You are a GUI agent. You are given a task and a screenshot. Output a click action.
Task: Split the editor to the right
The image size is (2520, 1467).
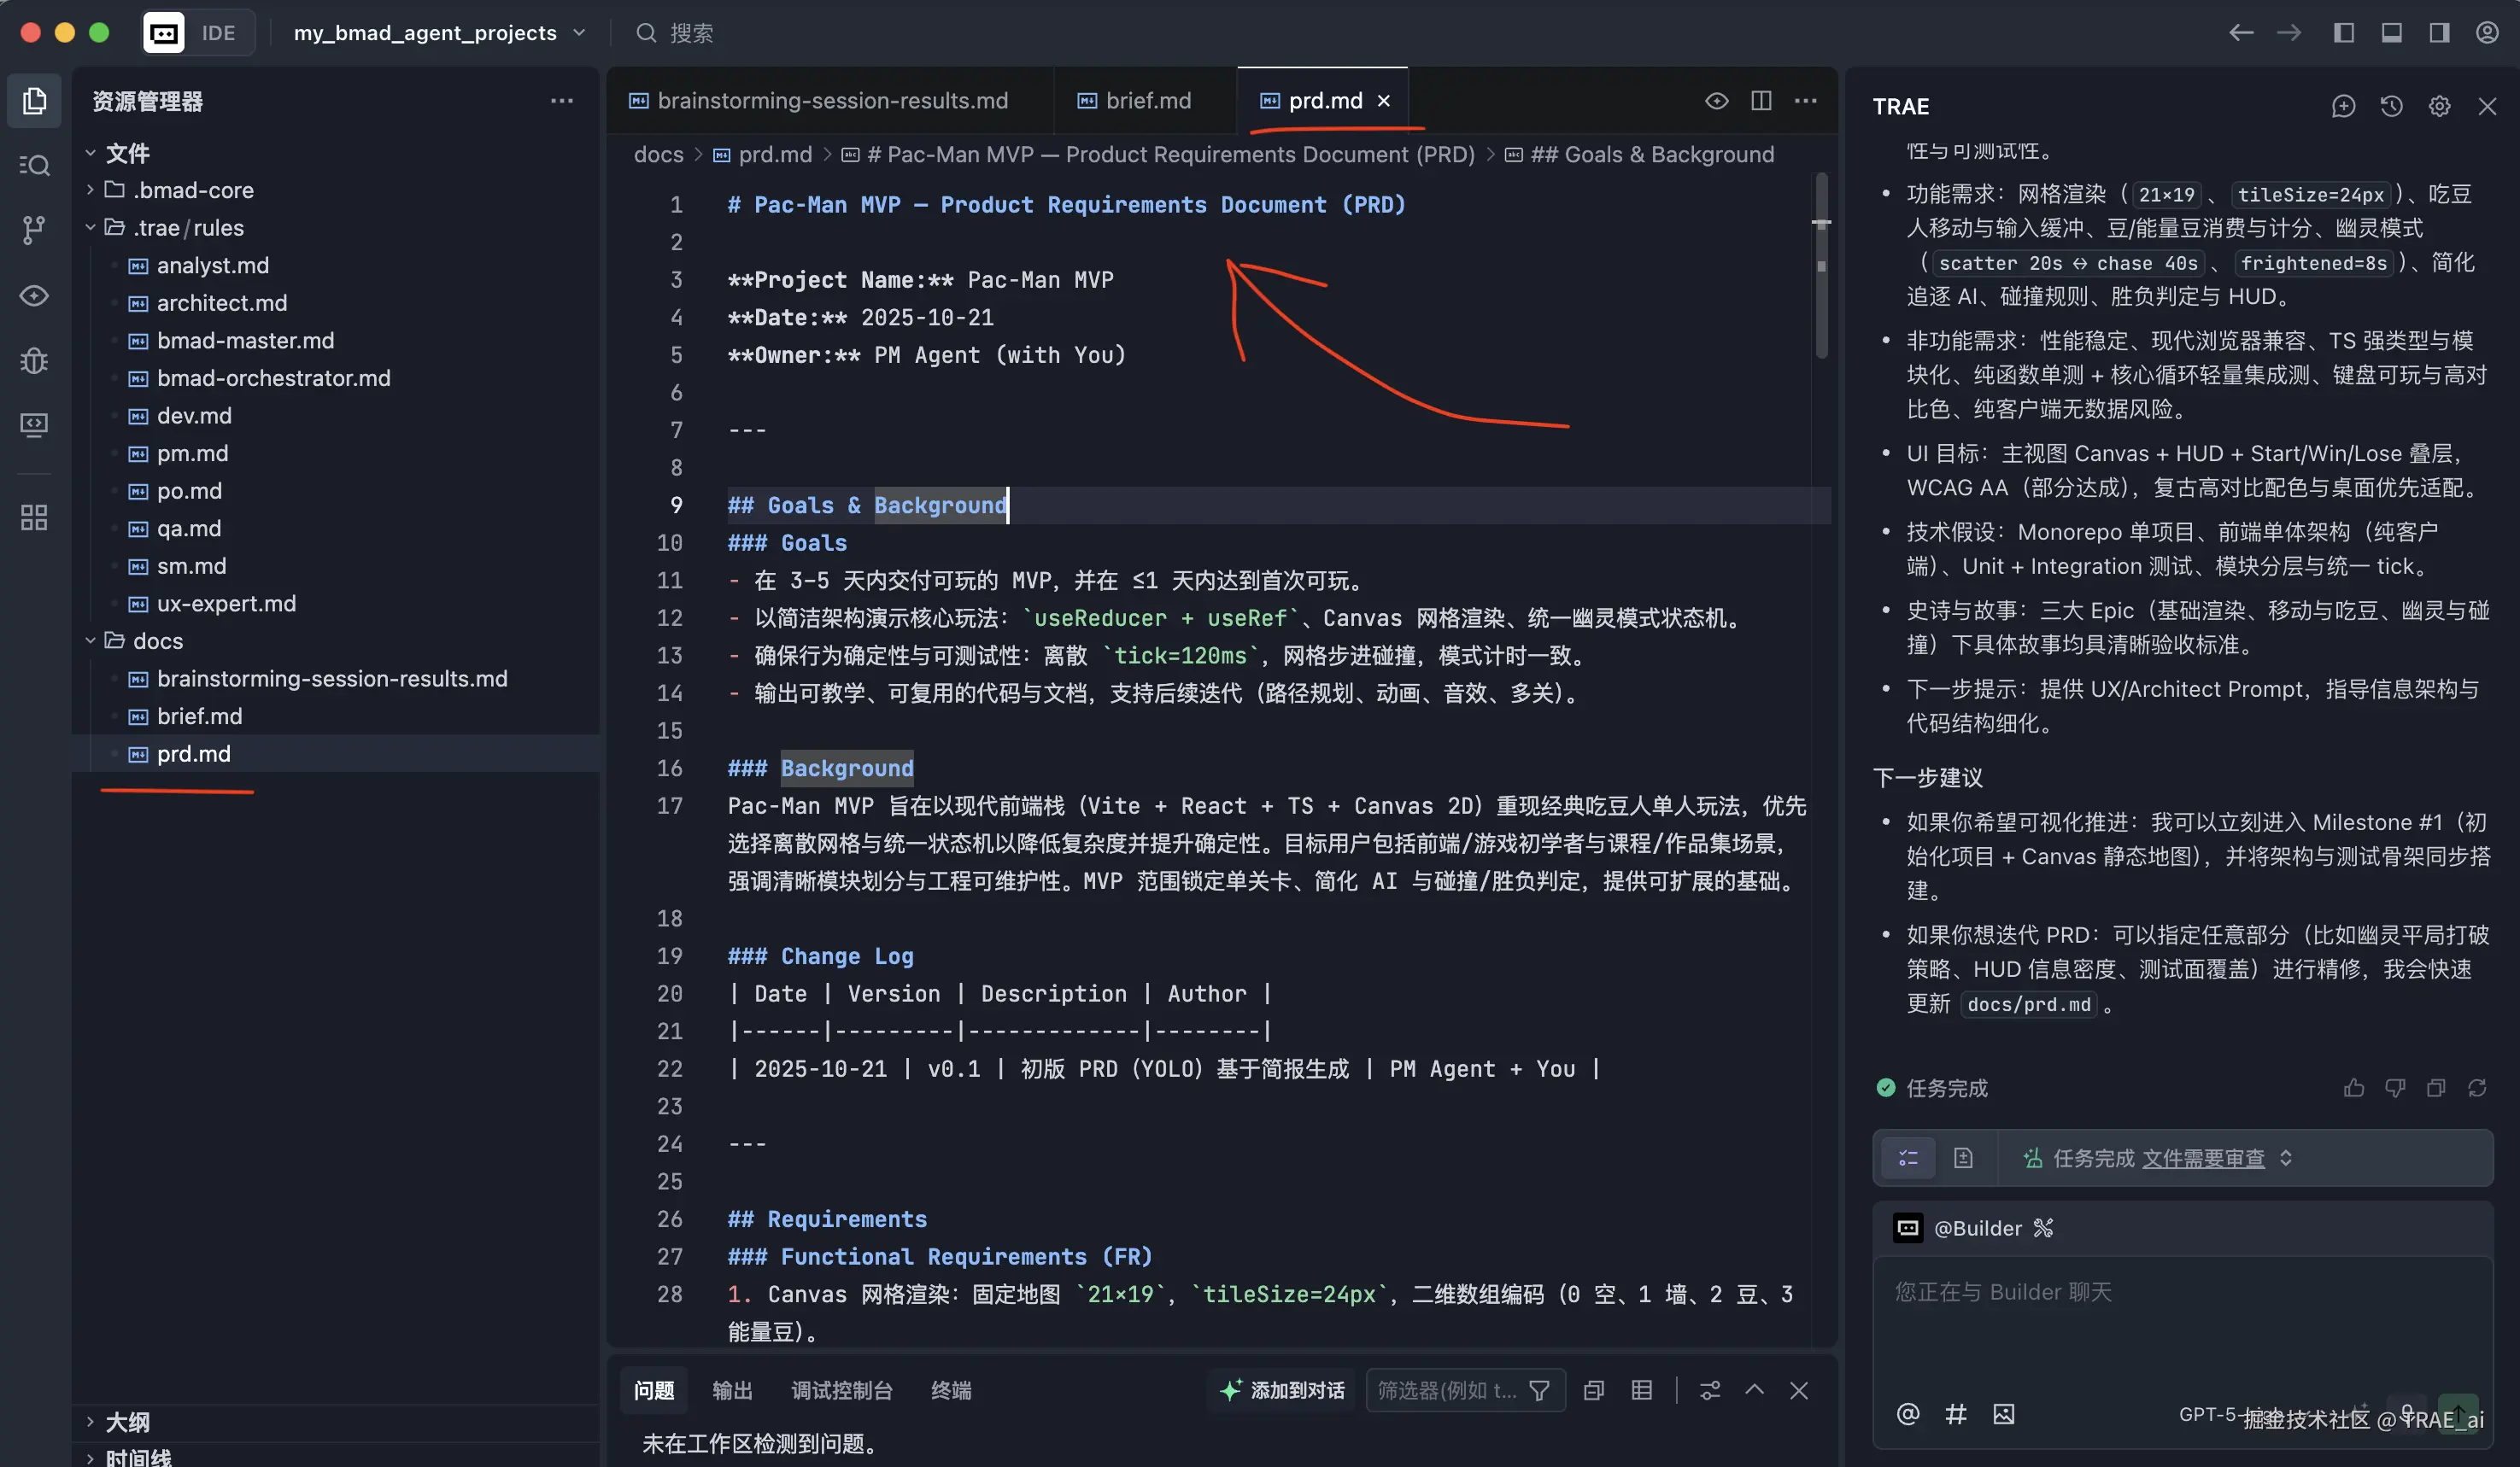(1761, 101)
